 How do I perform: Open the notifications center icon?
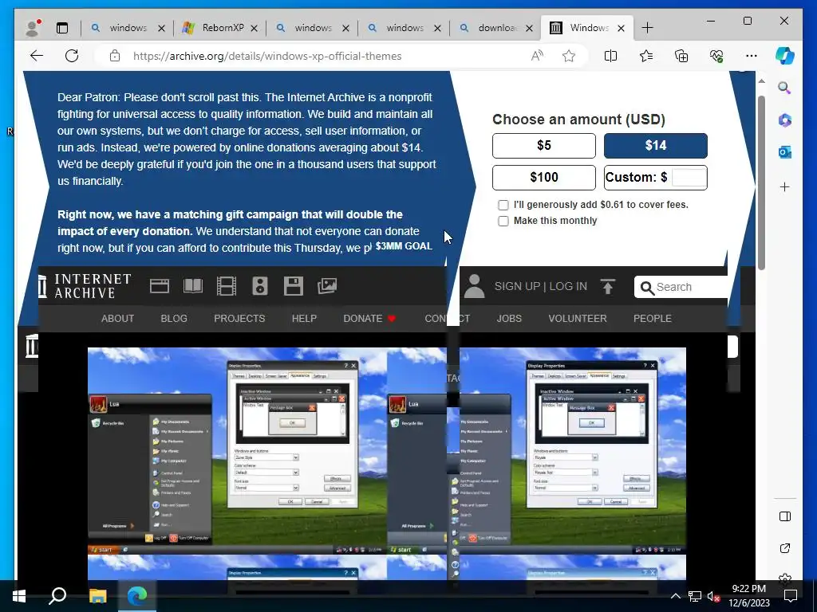click(791, 596)
